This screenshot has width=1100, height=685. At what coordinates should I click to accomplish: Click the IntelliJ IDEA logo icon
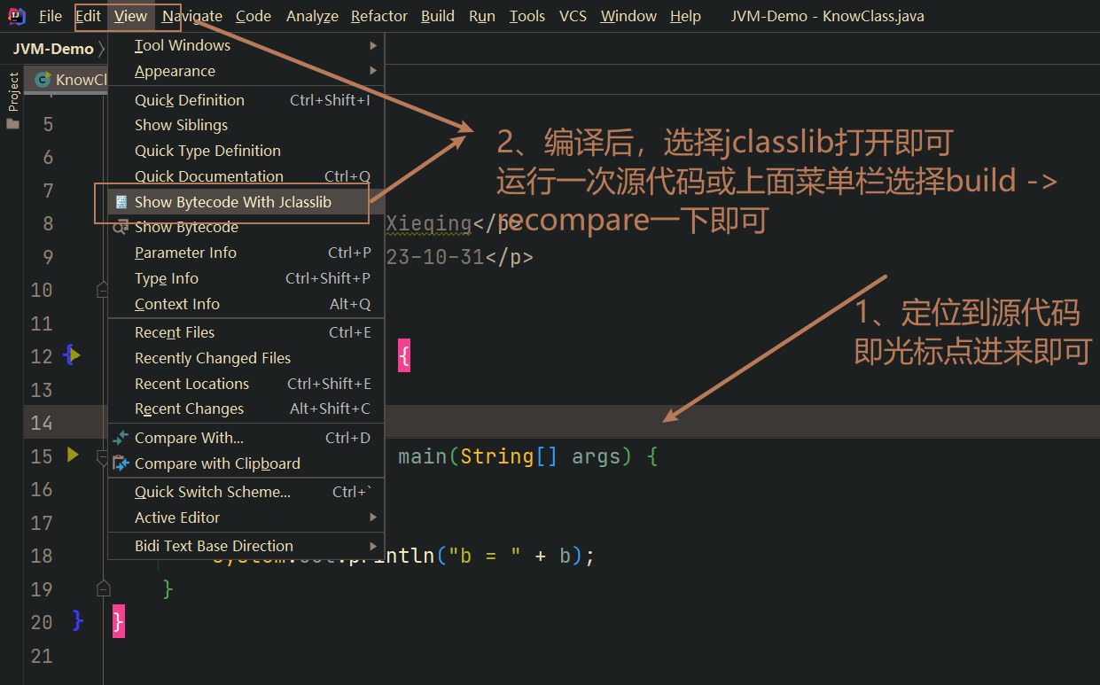(x=16, y=16)
